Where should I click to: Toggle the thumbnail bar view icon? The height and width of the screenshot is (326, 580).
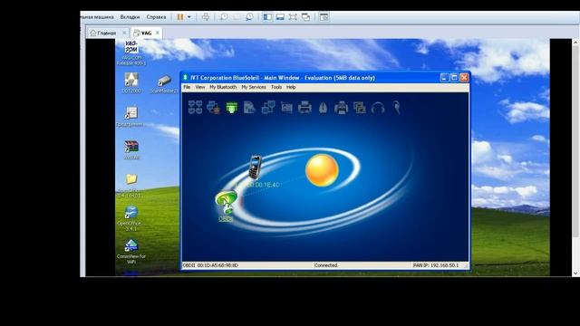pyautogui.click(x=280, y=17)
